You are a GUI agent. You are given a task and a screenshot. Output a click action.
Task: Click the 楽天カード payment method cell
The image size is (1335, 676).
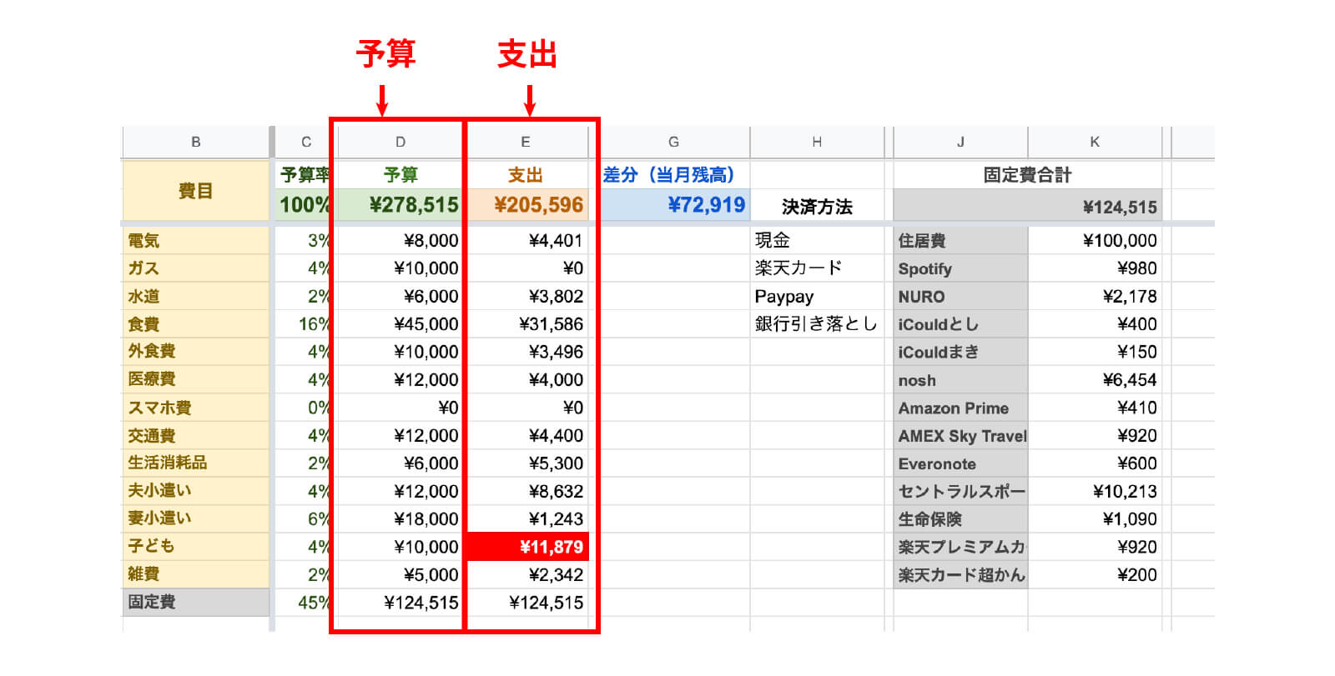point(816,268)
